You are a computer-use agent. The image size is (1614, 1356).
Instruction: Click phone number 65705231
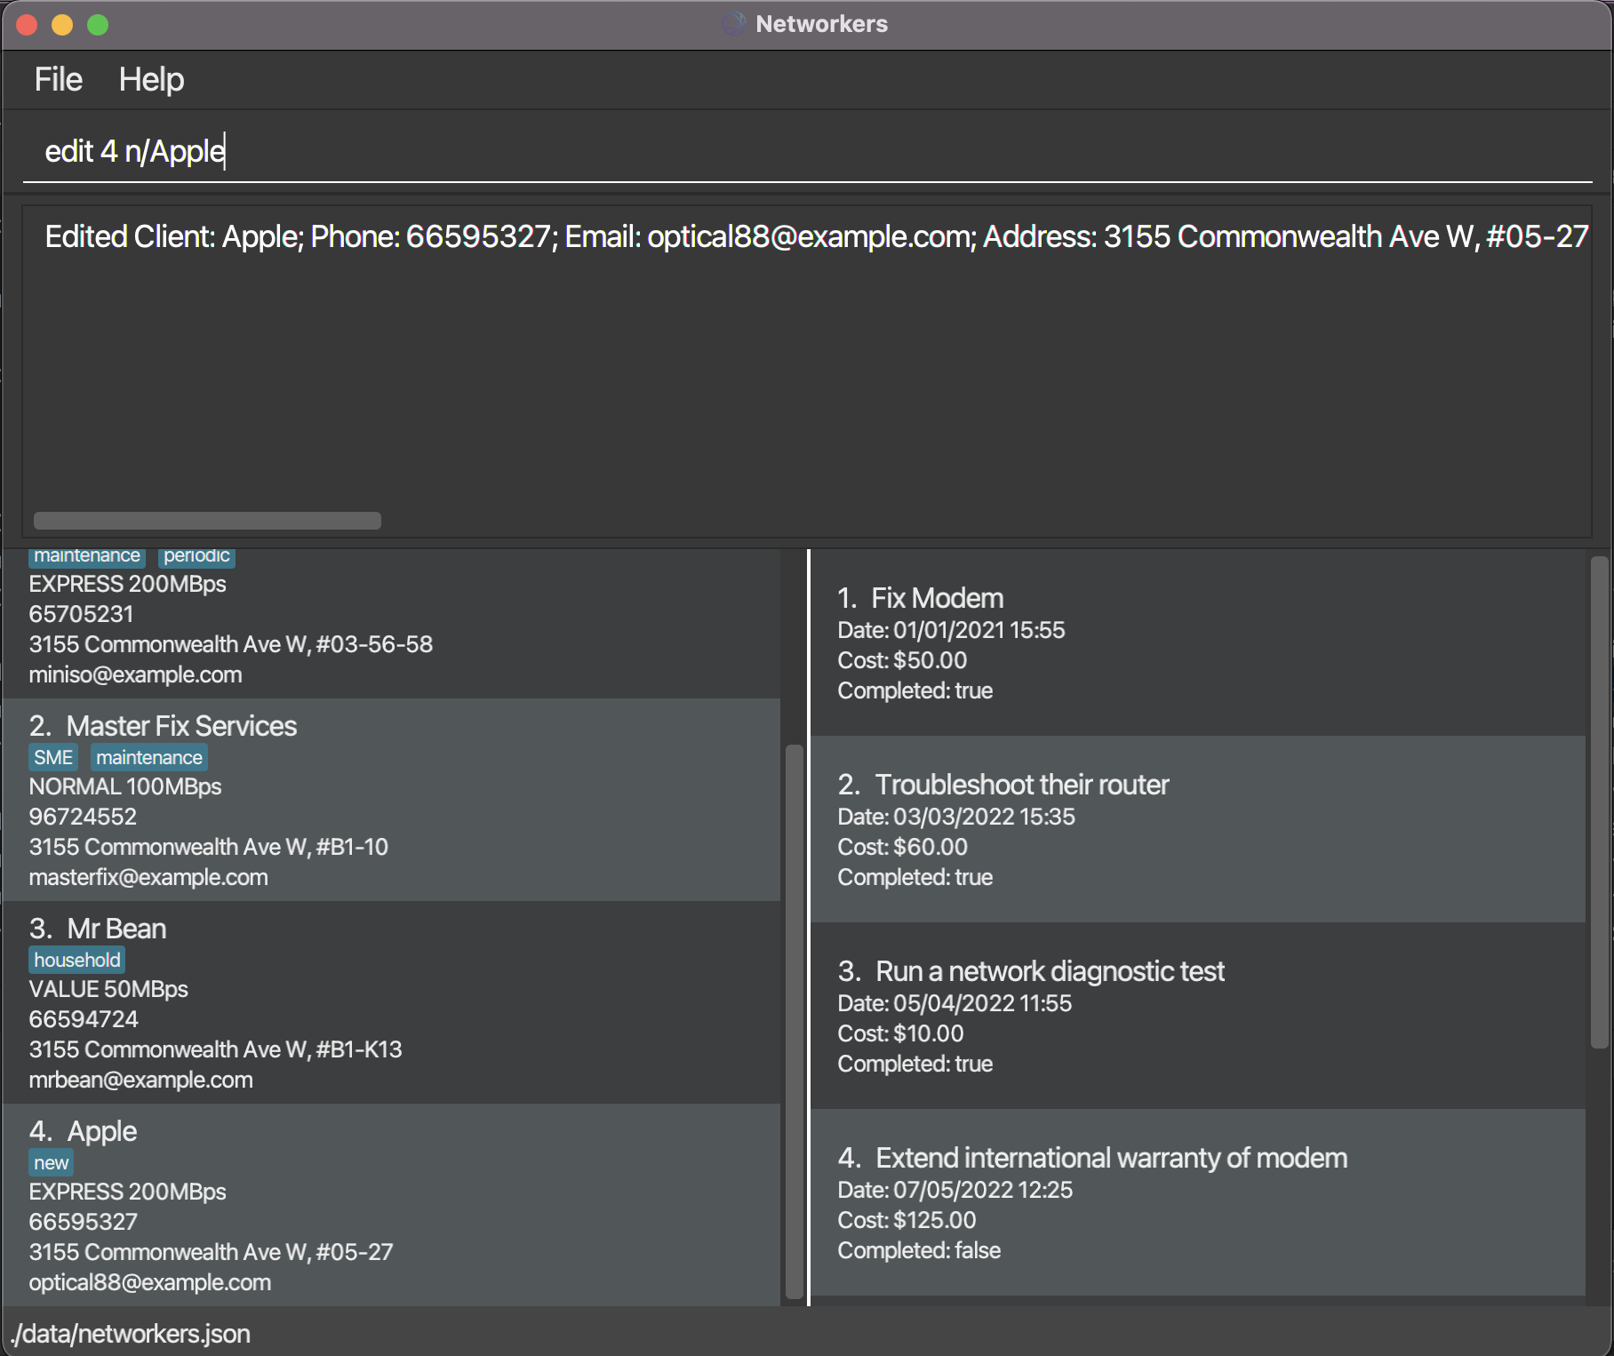[x=81, y=614]
